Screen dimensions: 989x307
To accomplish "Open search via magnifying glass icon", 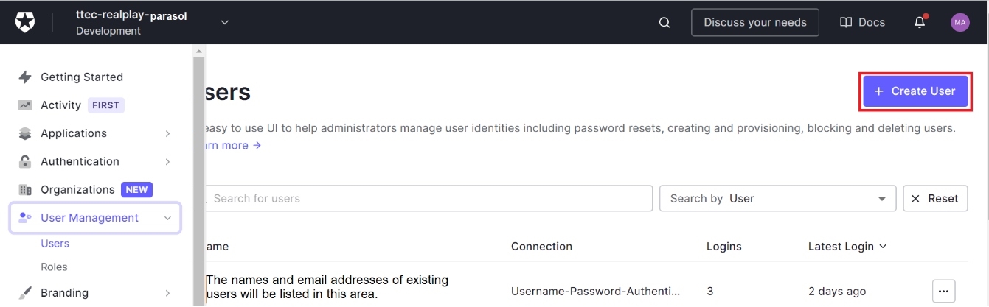I will pyautogui.click(x=664, y=22).
